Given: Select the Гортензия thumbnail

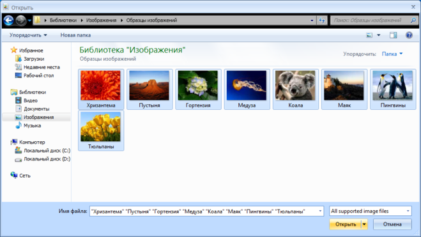Looking at the screenshot, I should (198, 89).
